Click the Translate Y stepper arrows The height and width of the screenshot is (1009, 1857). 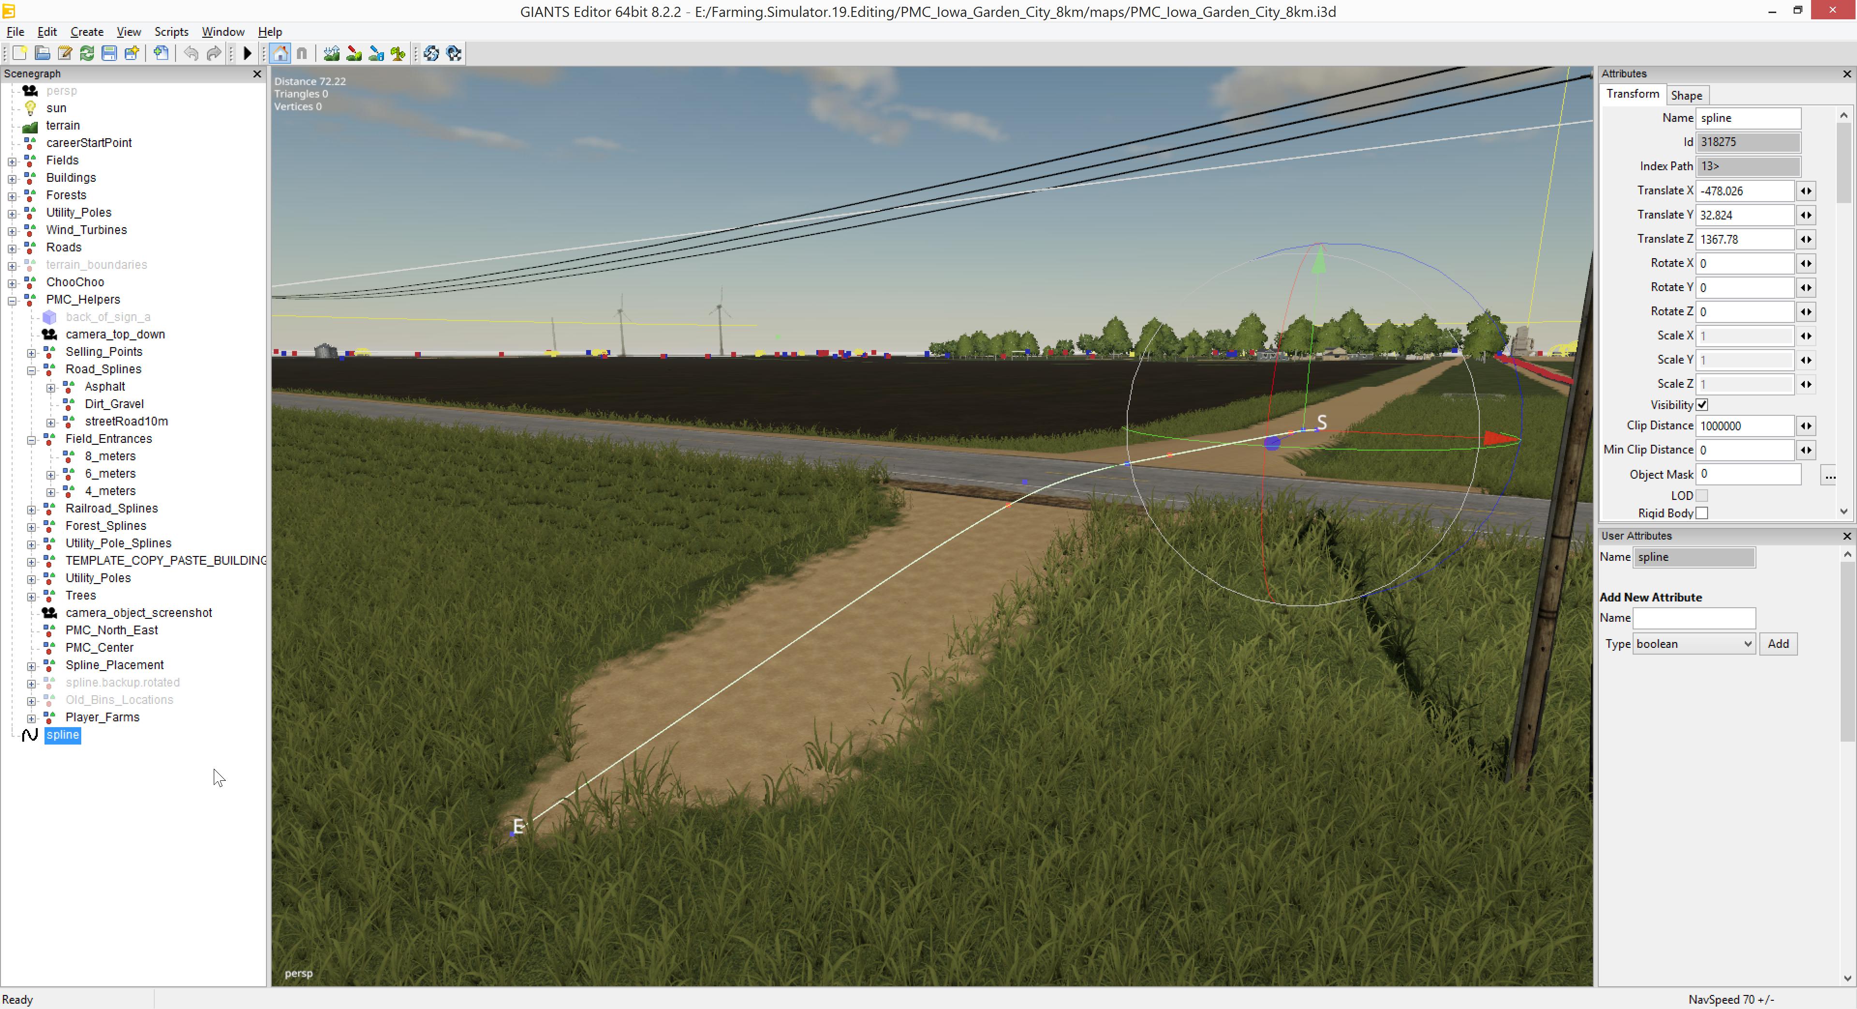[x=1806, y=215]
